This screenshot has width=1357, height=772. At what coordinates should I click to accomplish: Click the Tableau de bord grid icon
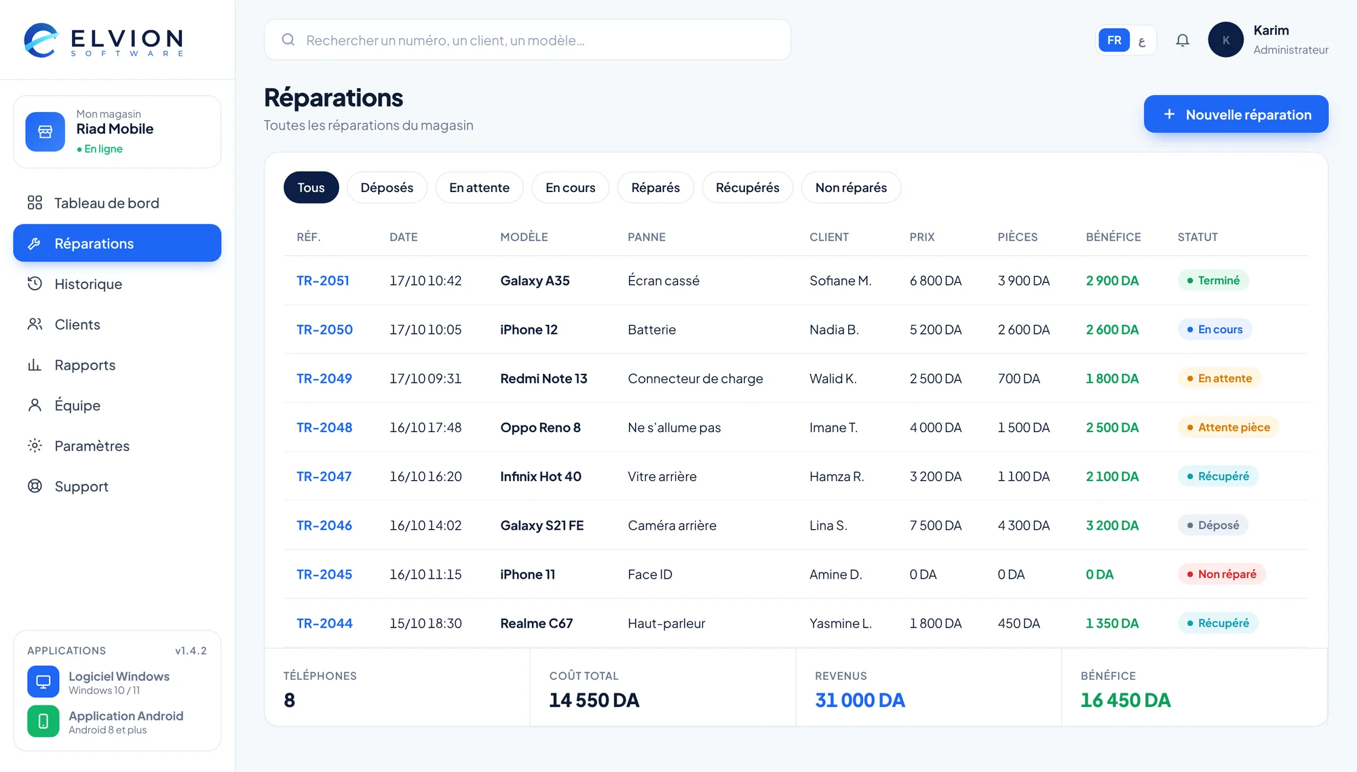35,203
